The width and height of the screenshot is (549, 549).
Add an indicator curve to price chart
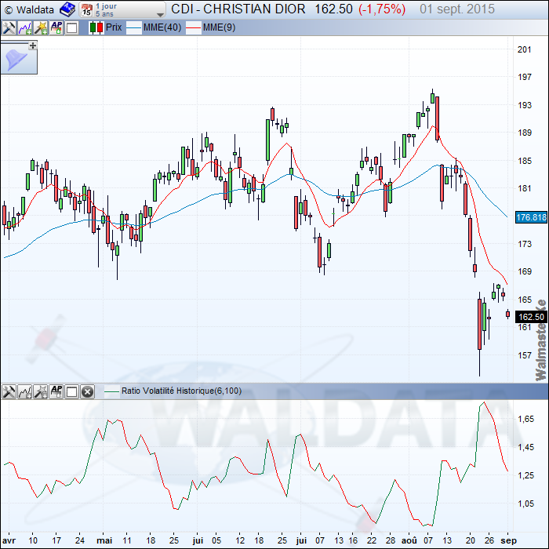tap(25, 27)
